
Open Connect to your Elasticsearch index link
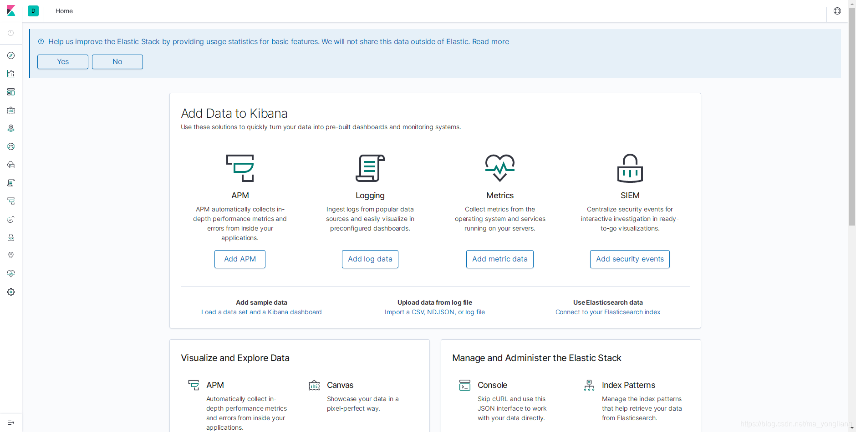(608, 312)
